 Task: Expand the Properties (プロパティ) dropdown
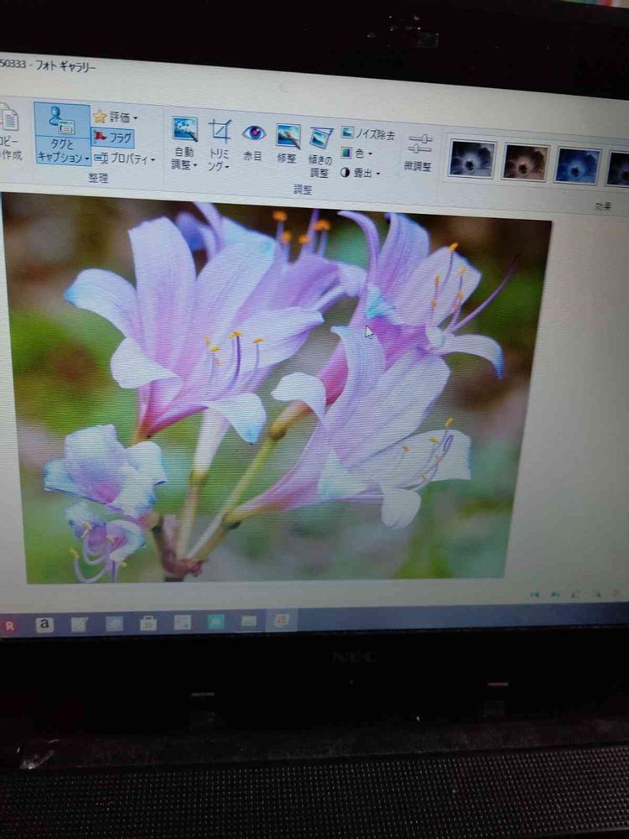tap(124, 159)
